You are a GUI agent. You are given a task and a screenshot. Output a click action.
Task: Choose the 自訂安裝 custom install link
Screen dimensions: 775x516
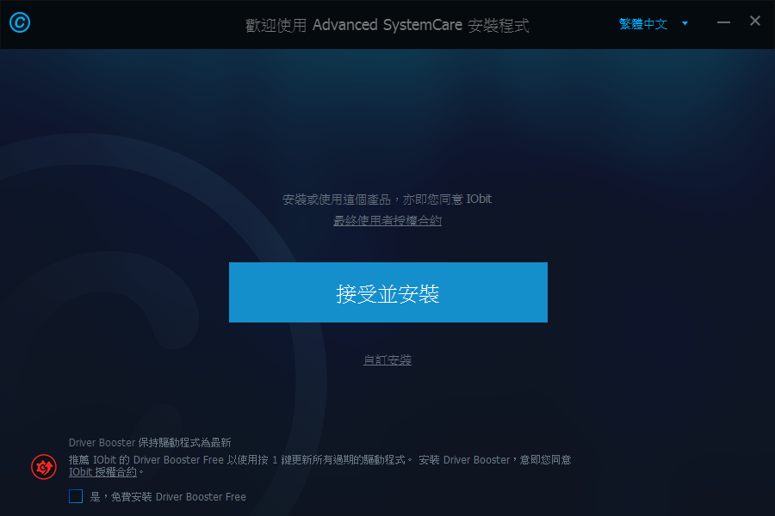[x=387, y=360]
